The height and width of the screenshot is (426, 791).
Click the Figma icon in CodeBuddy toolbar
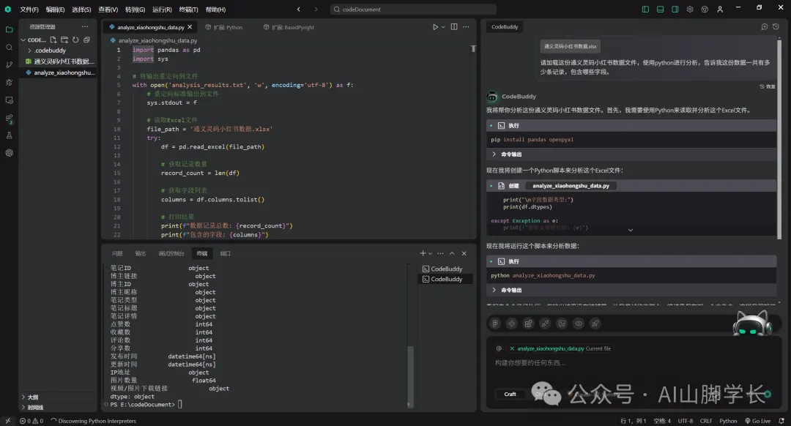495,324
